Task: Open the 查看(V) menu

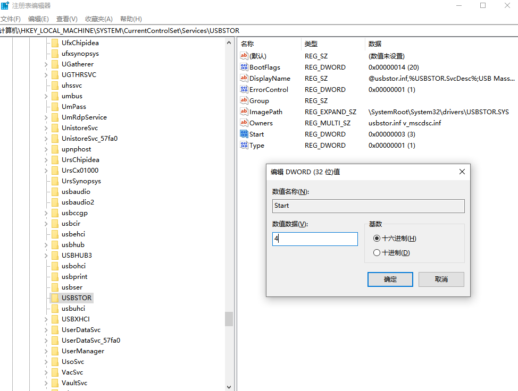Action: 66,19
